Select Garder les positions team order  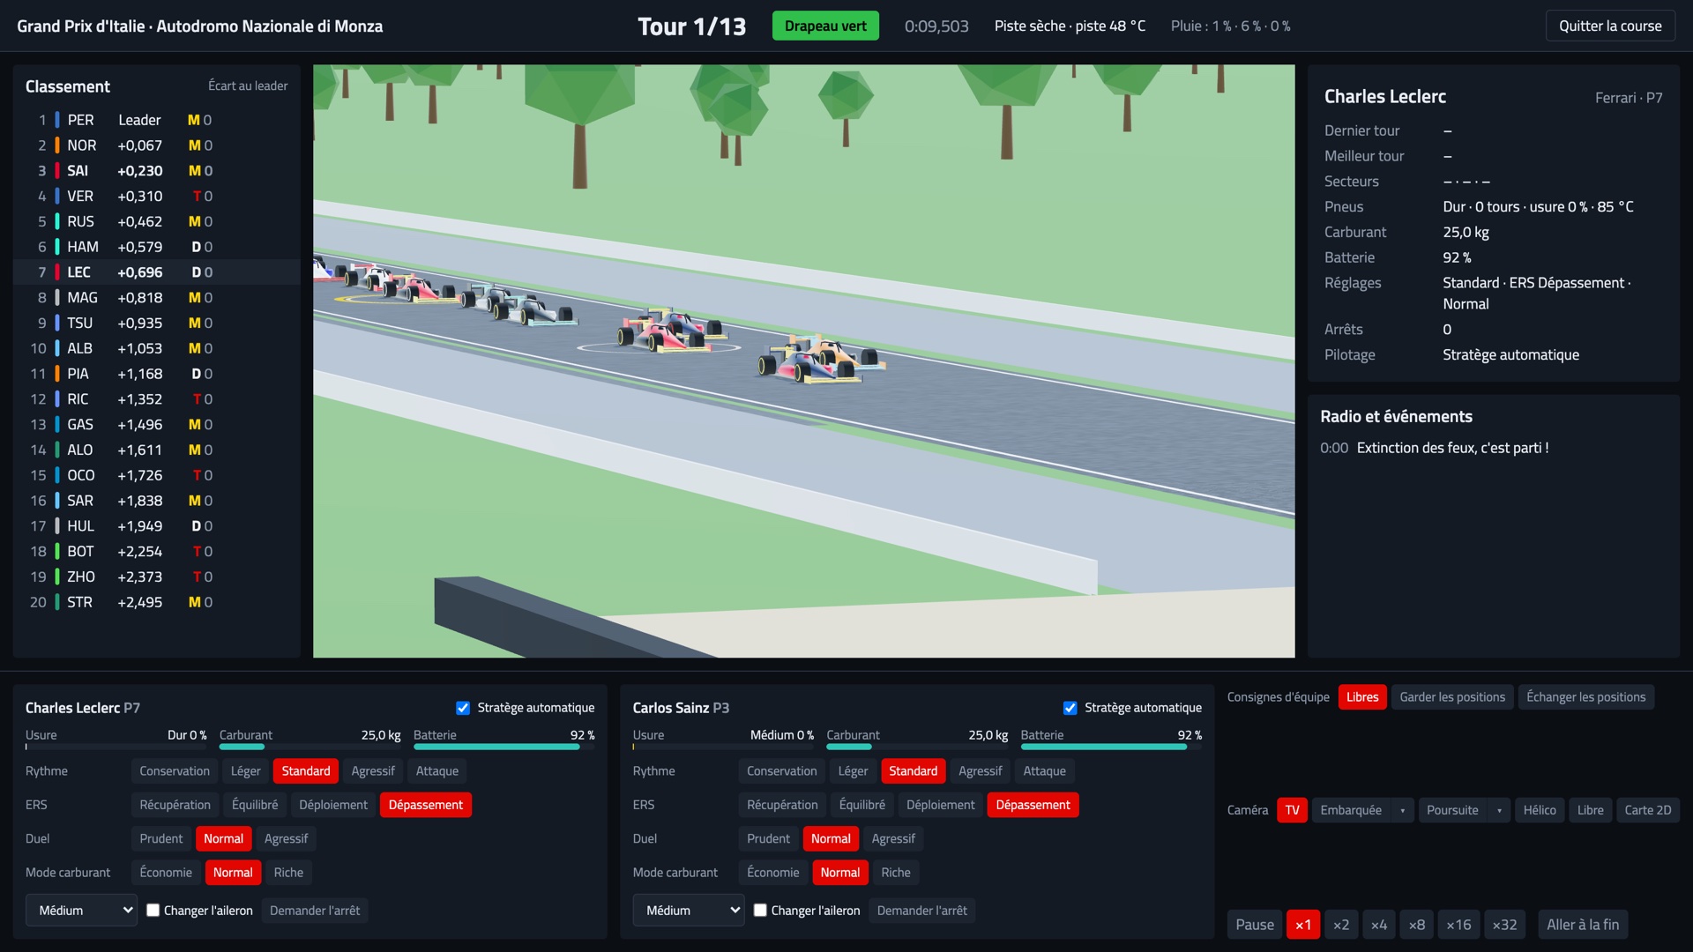(1452, 697)
